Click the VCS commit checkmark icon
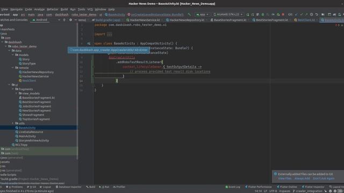 point(302,14)
